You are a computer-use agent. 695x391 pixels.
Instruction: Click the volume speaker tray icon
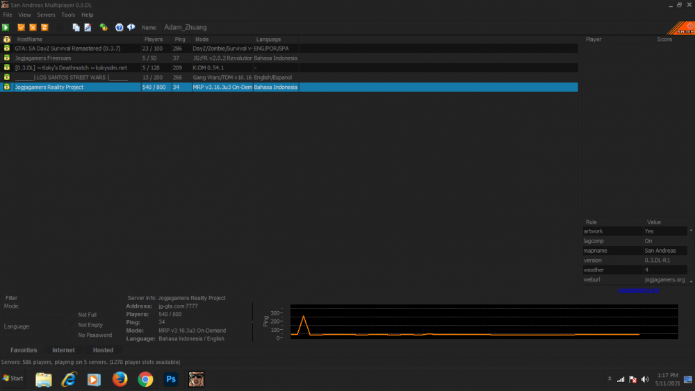coord(645,379)
